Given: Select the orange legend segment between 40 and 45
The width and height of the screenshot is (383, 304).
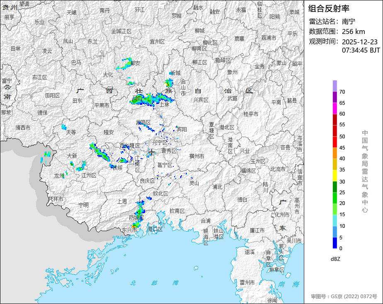Looking at the screenshot, I should 335,153.
